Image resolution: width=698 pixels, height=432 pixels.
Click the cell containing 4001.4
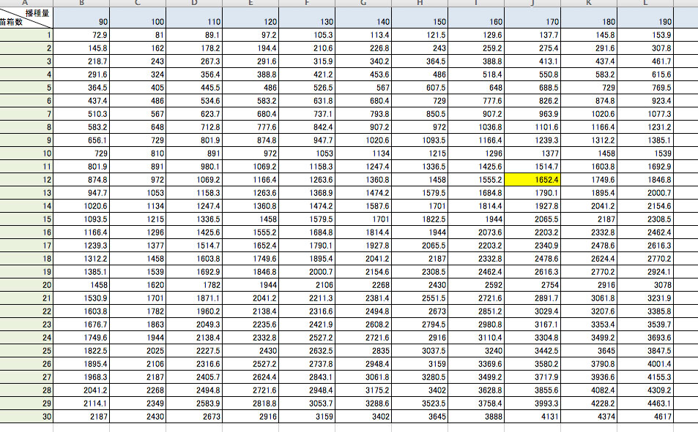pyautogui.click(x=645, y=364)
